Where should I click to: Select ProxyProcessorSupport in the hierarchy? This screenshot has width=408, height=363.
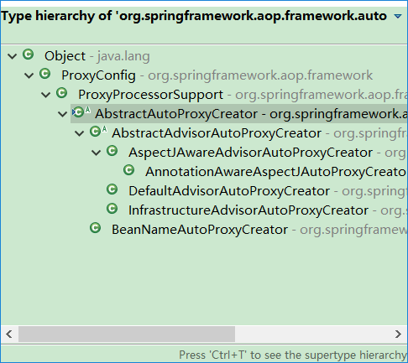pos(150,95)
